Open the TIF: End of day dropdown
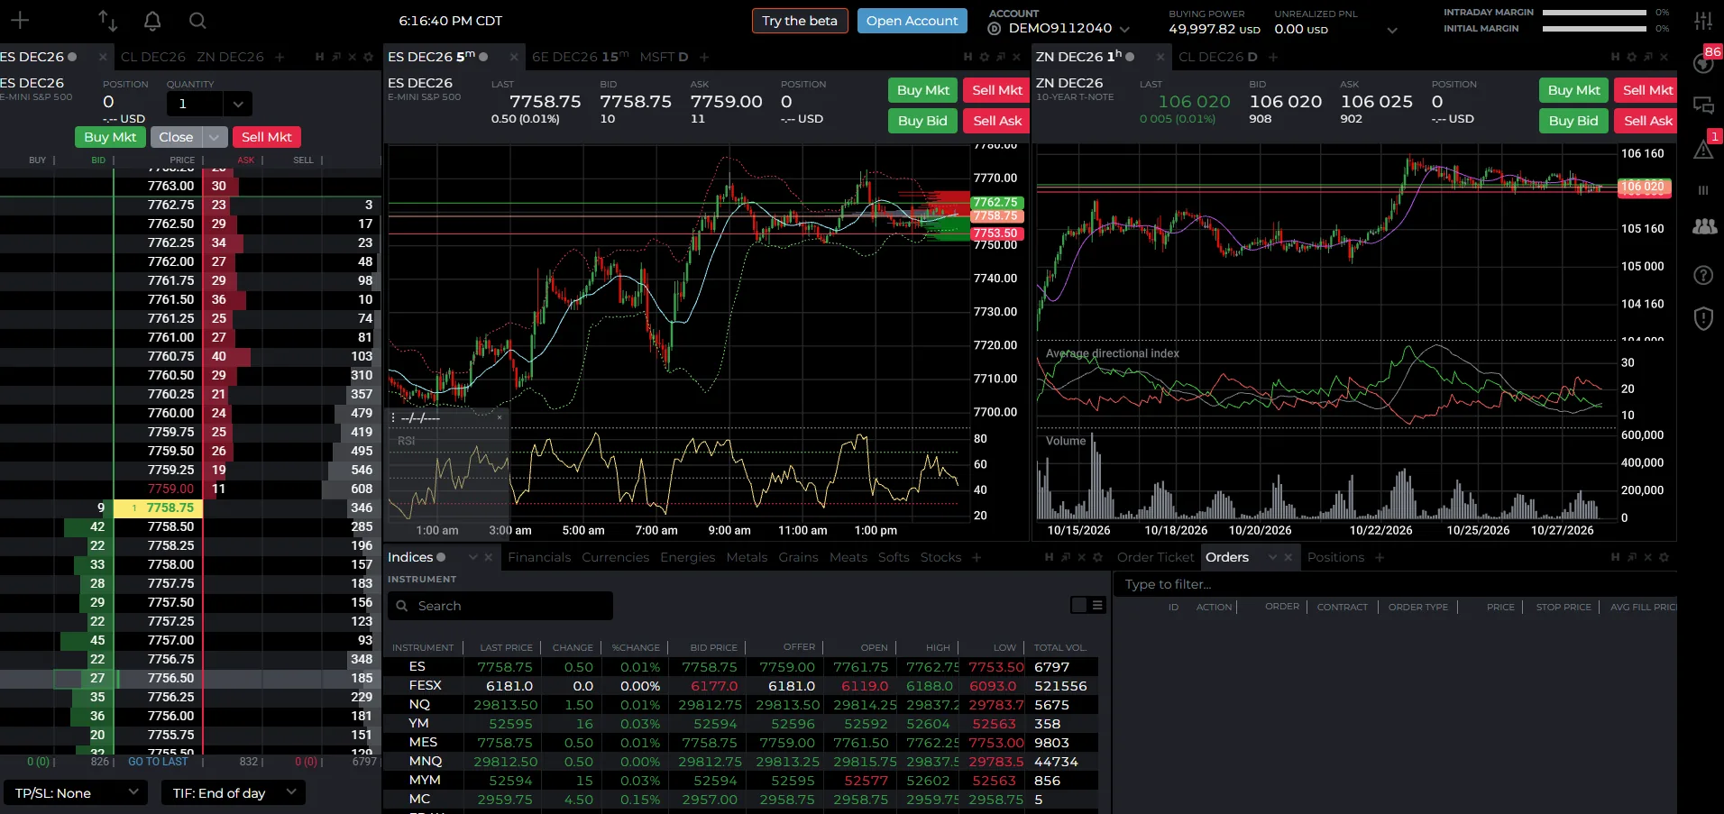 coord(234,792)
